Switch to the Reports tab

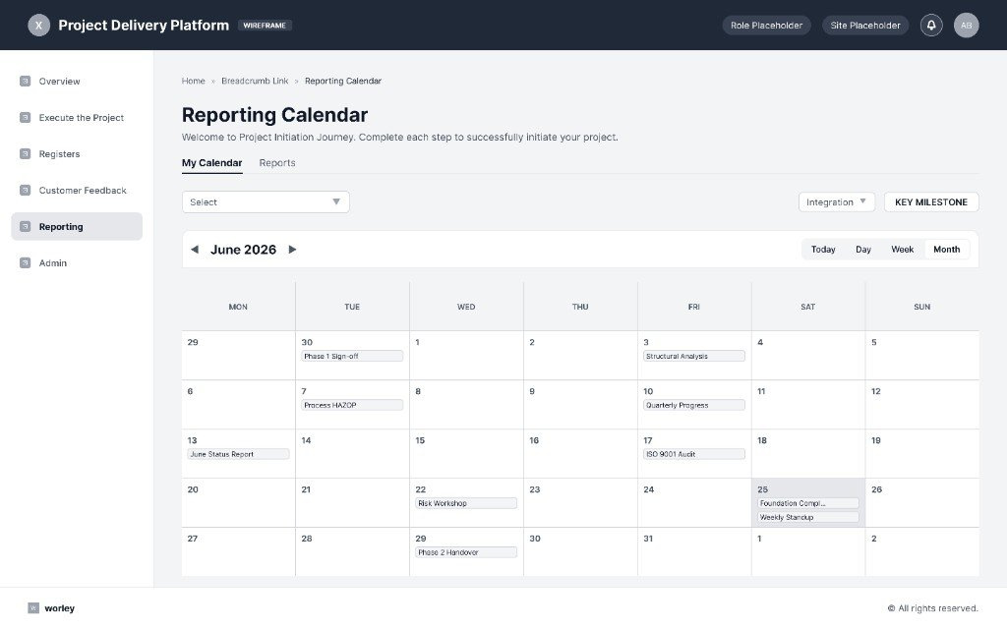(x=276, y=163)
